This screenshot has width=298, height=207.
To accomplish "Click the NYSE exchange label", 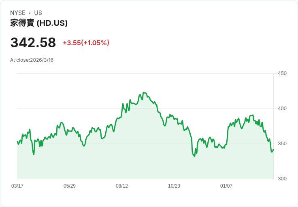I will tap(18, 13).
